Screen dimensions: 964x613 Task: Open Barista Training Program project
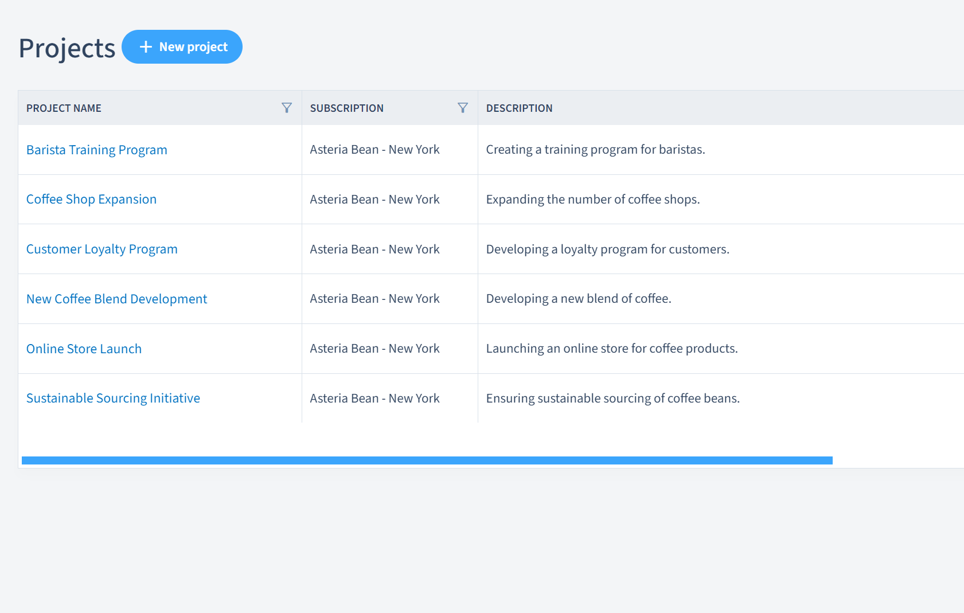(97, 150)
